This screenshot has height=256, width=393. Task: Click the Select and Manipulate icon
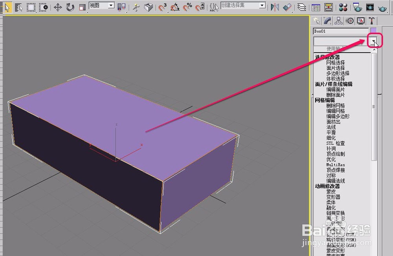click(136, 7)
